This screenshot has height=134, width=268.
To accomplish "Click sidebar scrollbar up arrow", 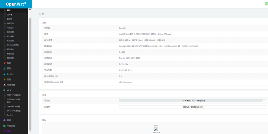I will (x=30, y=9).
